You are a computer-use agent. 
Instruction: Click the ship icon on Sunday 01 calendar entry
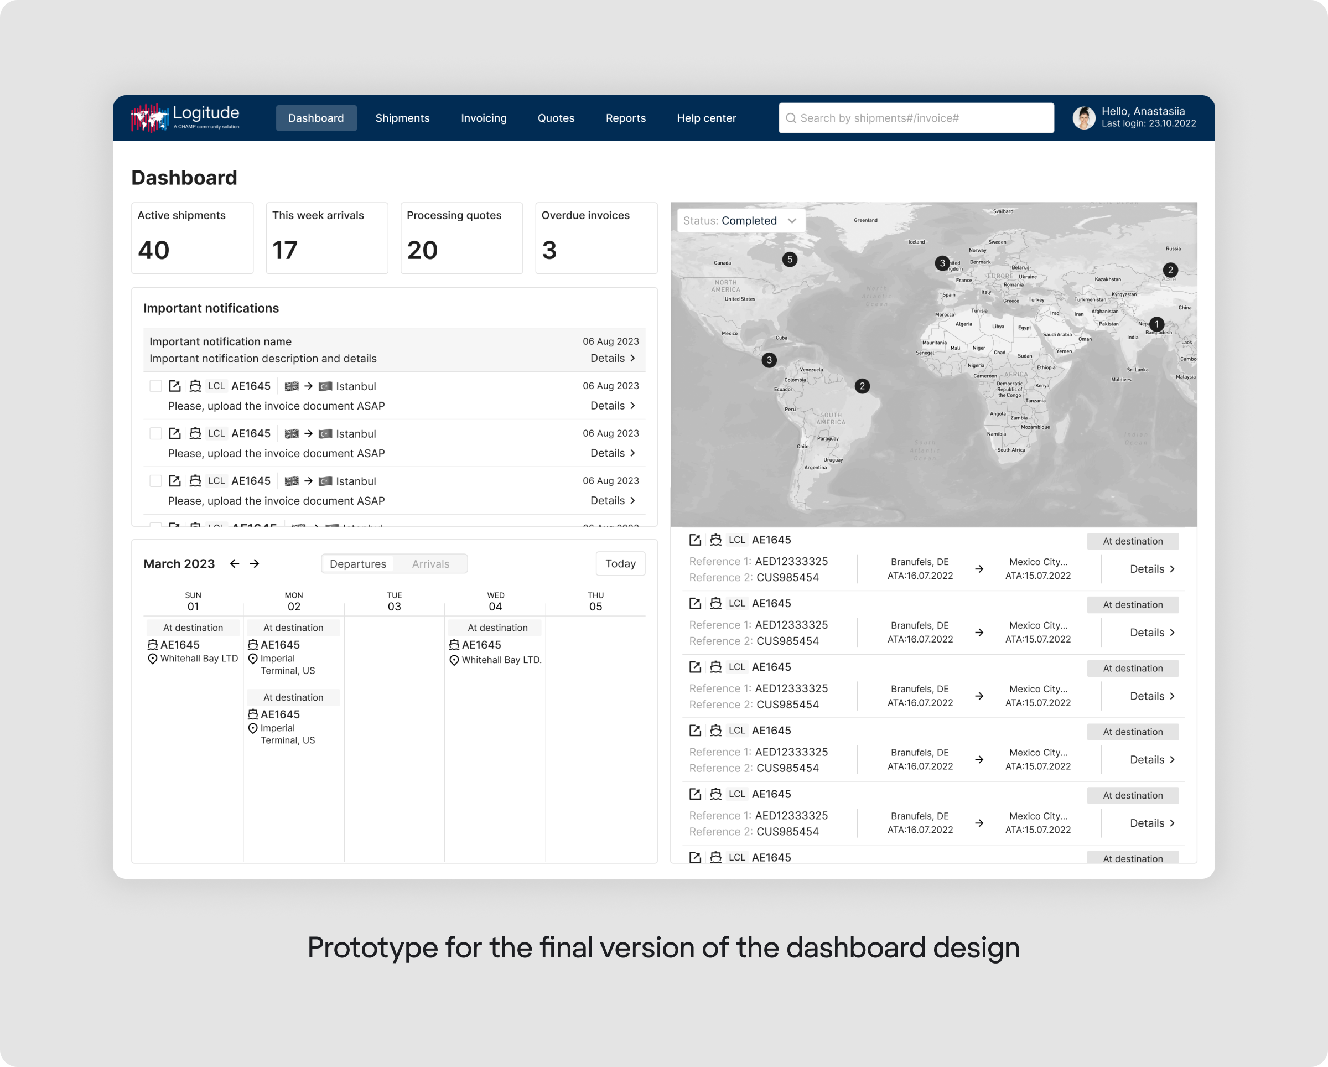pos(152,645)
